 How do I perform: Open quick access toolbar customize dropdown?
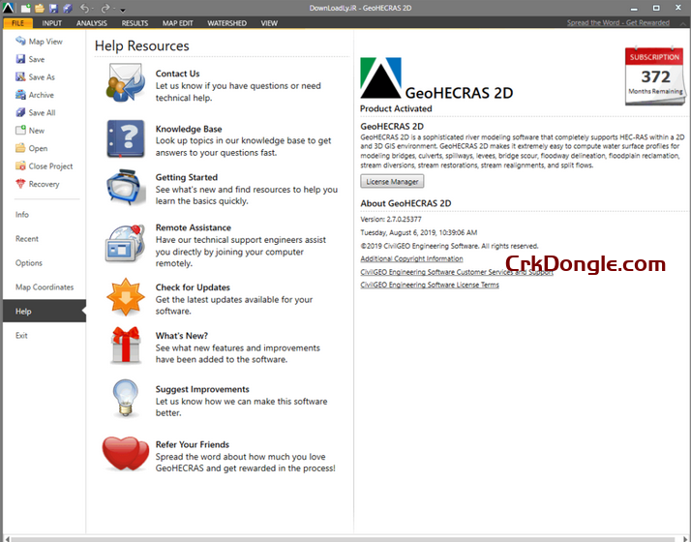(x=123, y=10)
